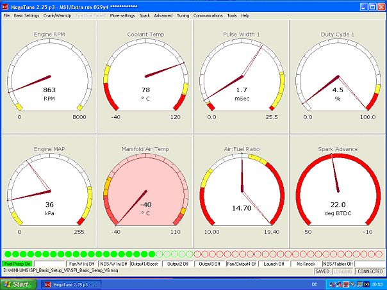This screenshot has width=387, height=290.
Task: Select the Spark Advance gauge
Action: click(337, 191)
